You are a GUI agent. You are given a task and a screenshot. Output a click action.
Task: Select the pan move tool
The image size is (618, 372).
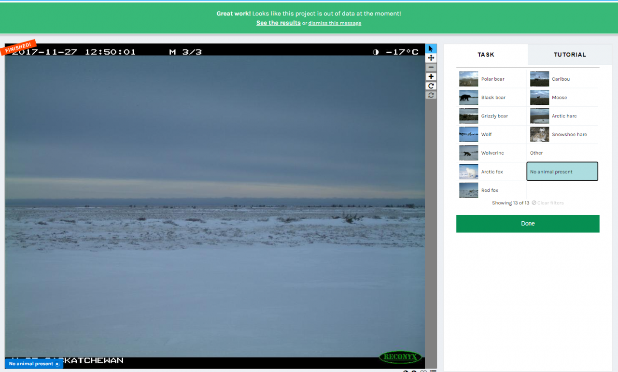coord(431,58)
